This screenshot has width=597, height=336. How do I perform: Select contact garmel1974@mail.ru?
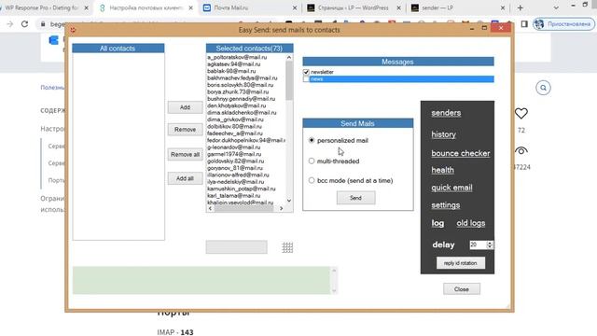(x=234, y=154)
